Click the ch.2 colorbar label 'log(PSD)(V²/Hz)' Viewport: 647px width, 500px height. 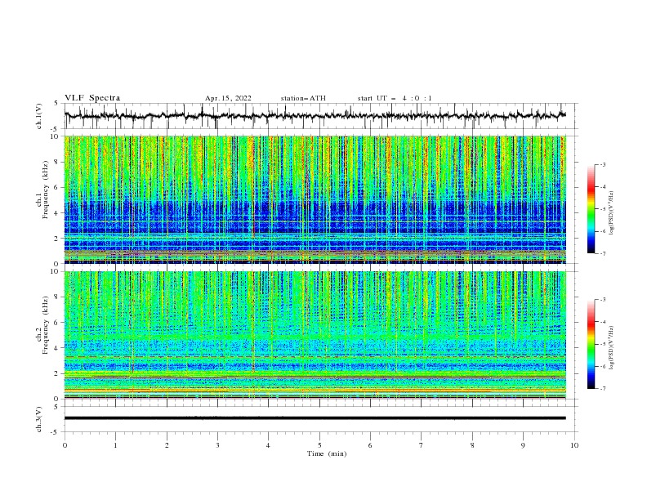611,347
